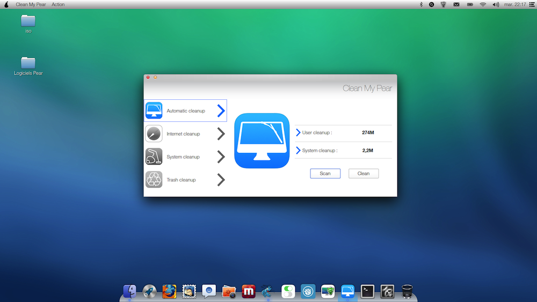Click the battery icon in menu bar

pos(470,4)
